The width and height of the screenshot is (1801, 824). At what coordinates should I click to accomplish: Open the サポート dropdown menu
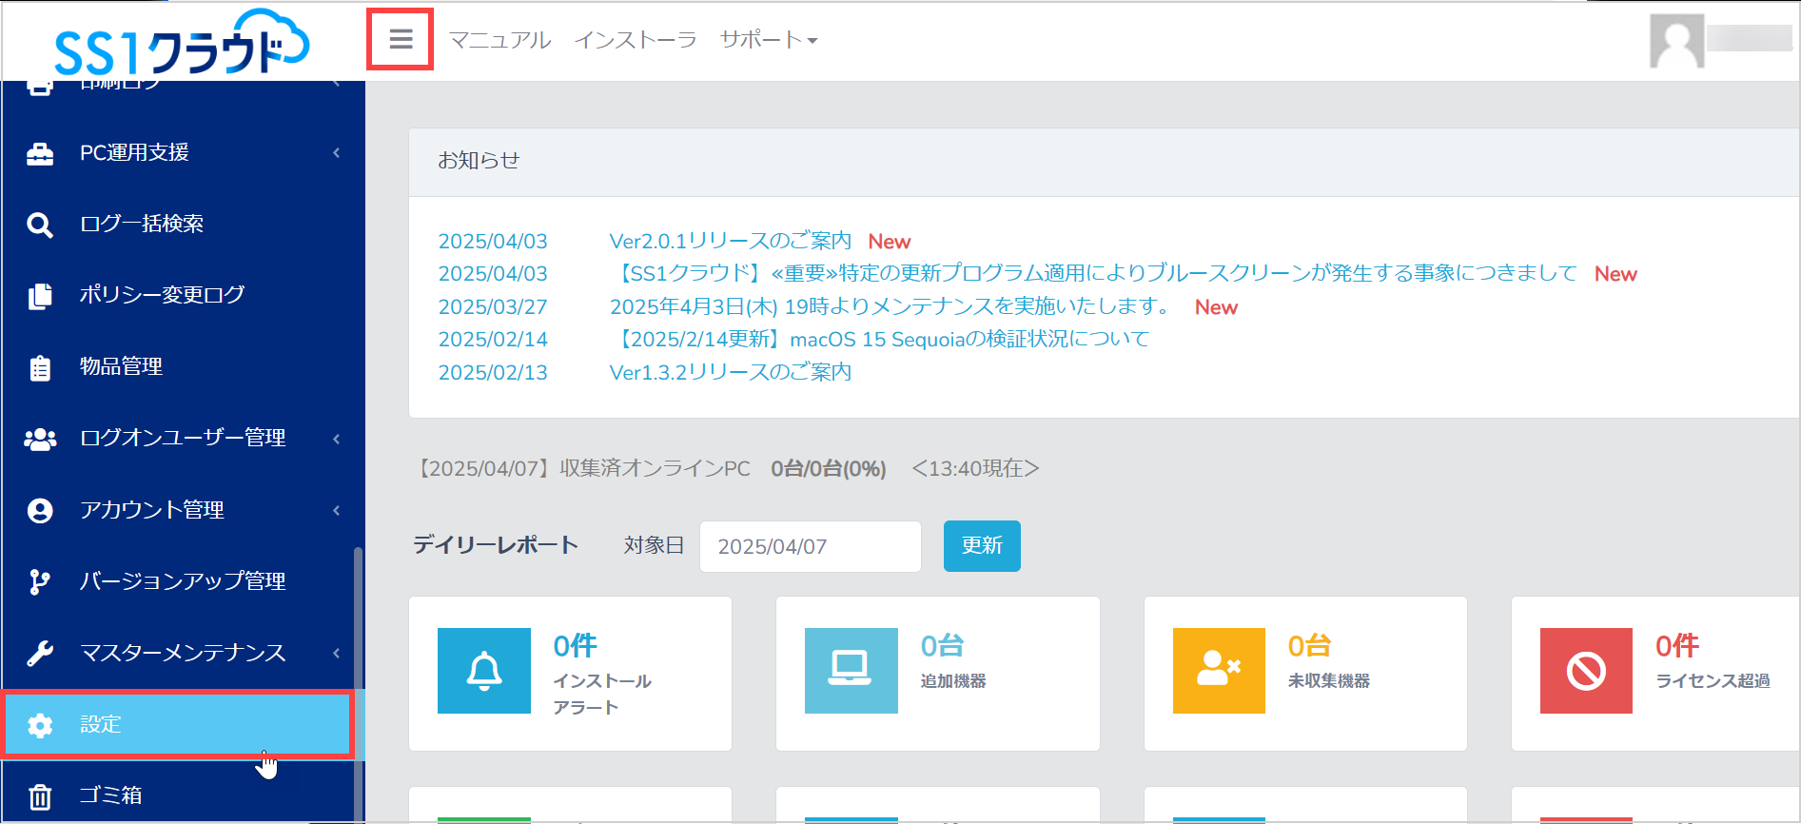coord(769,39)
